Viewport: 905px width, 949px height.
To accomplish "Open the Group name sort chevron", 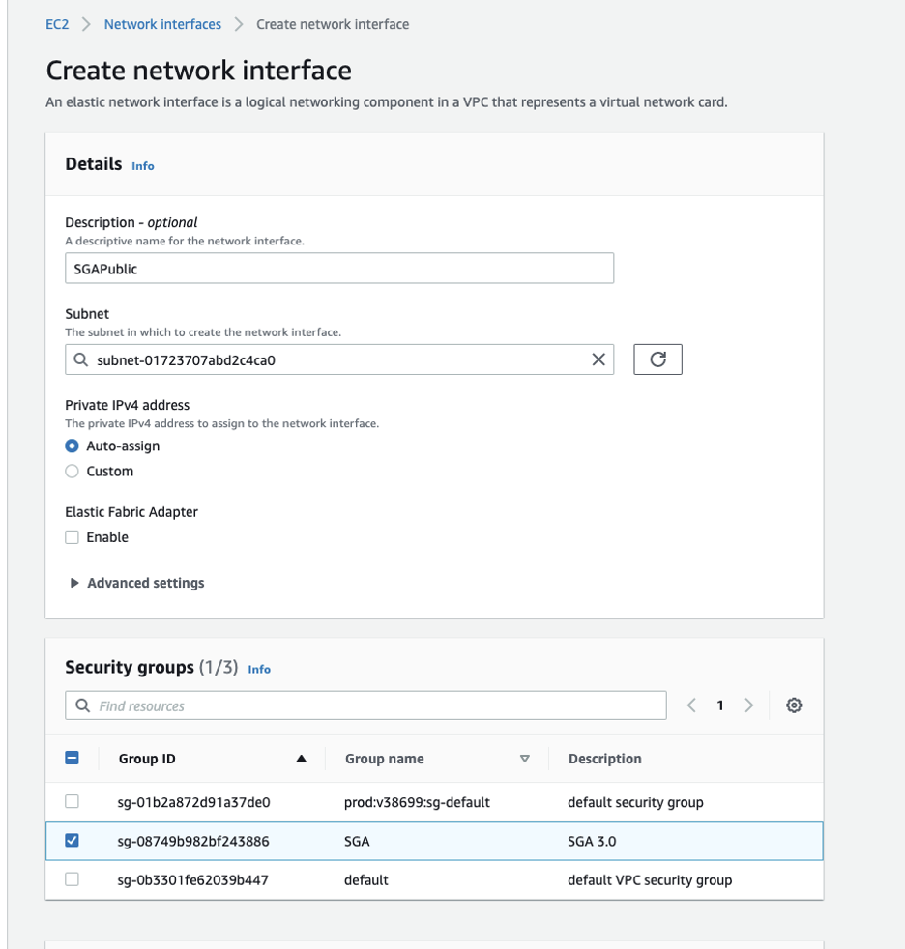I will (526, 759).
